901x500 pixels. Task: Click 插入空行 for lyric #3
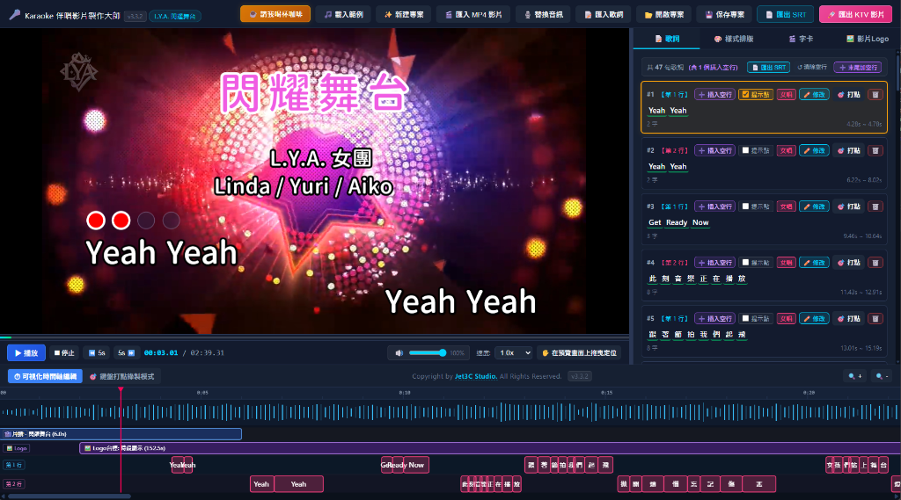pyautogui.click(x=714, y=207)
